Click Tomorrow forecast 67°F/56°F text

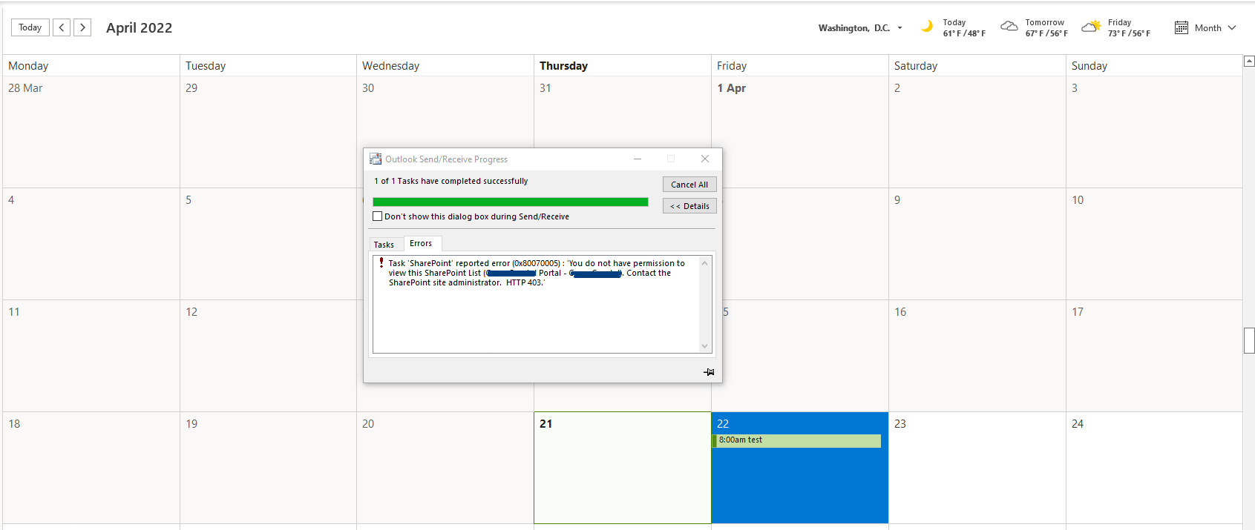[1046, 33]
